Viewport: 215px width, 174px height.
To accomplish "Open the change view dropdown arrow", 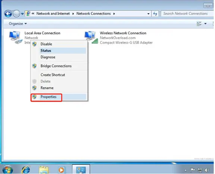I will (205, 24).
